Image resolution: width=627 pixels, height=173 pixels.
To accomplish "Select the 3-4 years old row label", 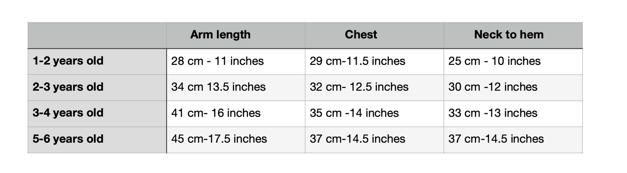I will tap(68, 113).
